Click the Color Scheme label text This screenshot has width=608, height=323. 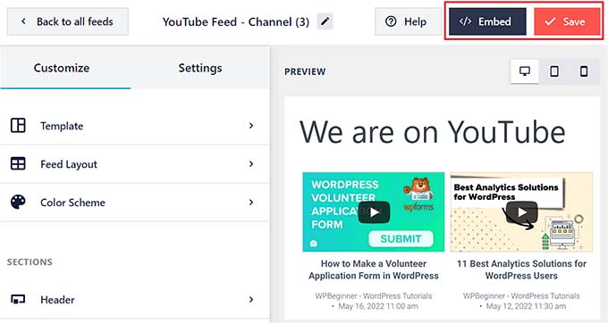pyautogui.click(x=72, y=203)
